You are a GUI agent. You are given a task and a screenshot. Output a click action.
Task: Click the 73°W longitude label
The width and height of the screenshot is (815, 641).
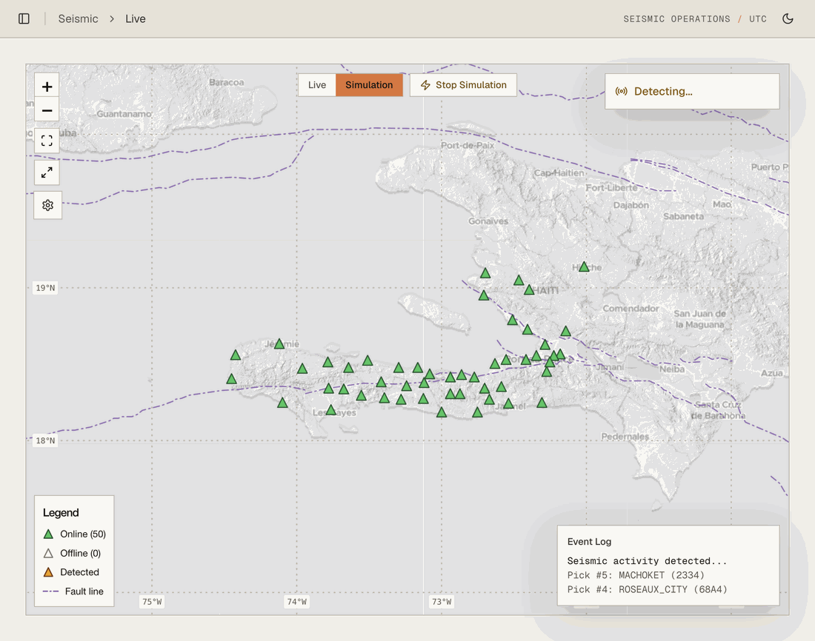coord(442,602)
